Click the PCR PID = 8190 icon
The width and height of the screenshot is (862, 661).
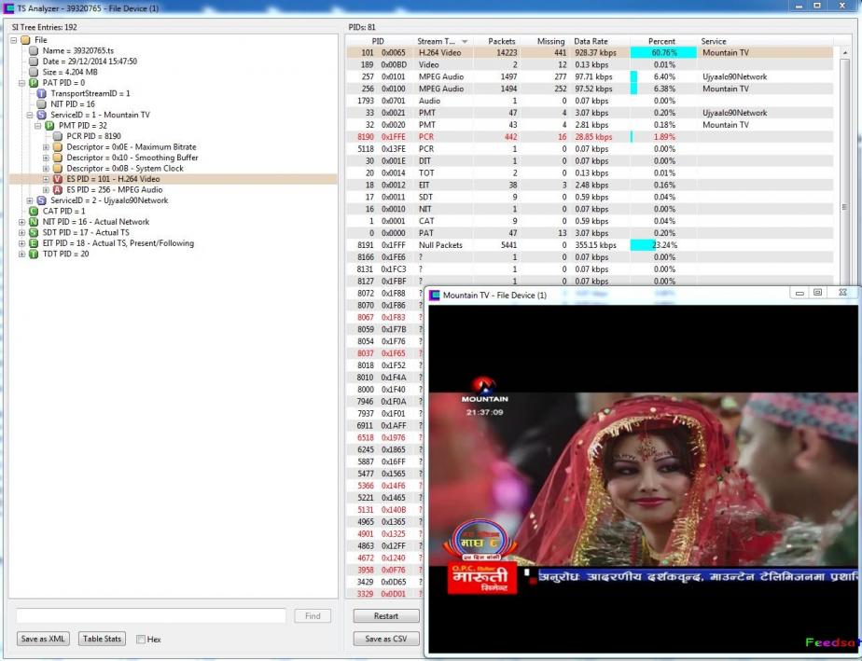(x=58, y=136)
